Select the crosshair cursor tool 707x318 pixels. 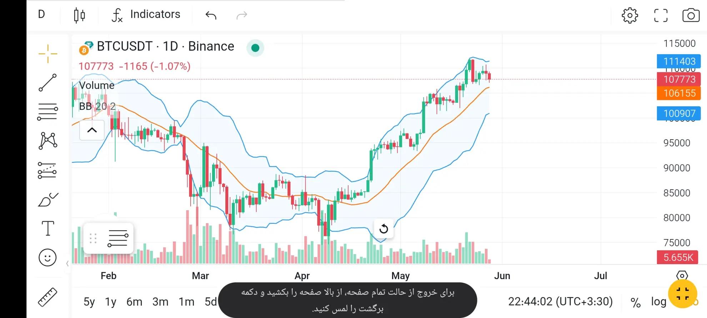click(x=48, y=54)
